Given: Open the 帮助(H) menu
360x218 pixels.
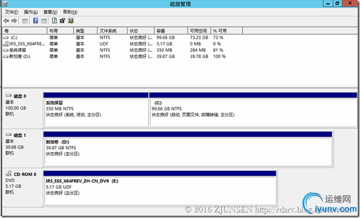Looking at the screenshot, I should [x=70, y=12].
